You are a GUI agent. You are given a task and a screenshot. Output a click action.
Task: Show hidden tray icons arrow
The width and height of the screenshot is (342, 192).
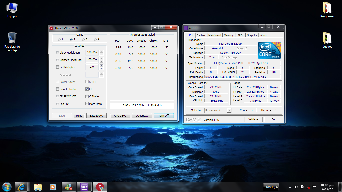click(x=290, y=187)
